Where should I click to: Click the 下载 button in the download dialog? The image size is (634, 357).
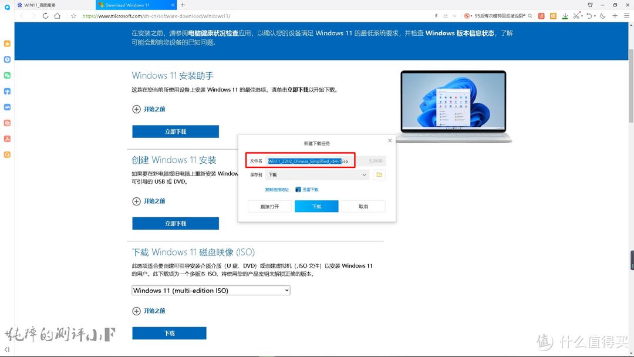click(316, 206)
